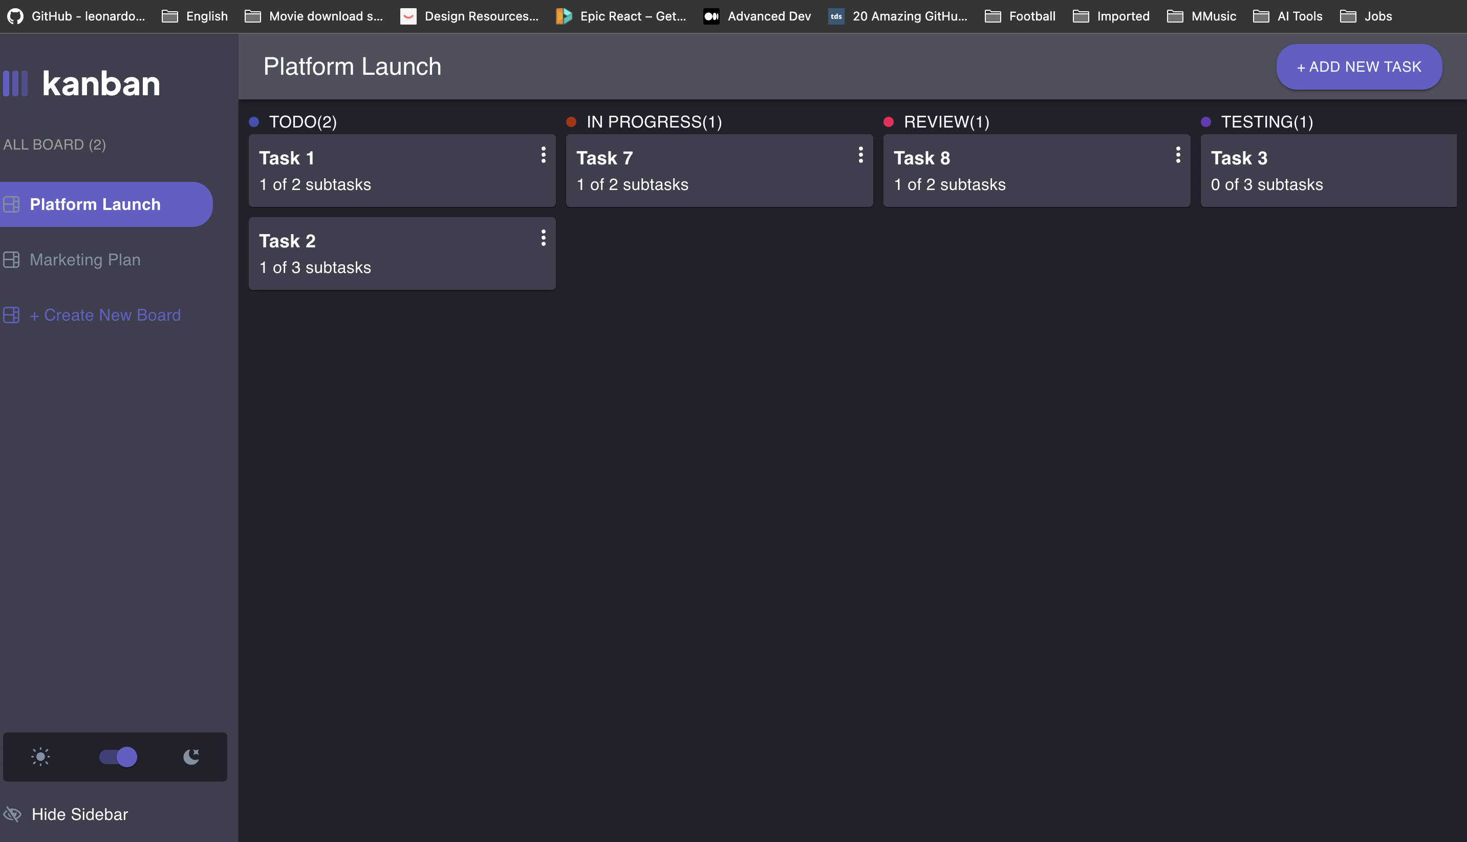Click + Create New Board link

tap(105, 315)
